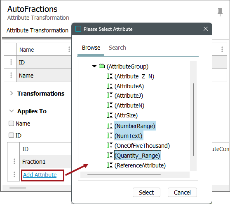
Task: Click the green AttributeGroup folder icon
Action: pos(102,66)
